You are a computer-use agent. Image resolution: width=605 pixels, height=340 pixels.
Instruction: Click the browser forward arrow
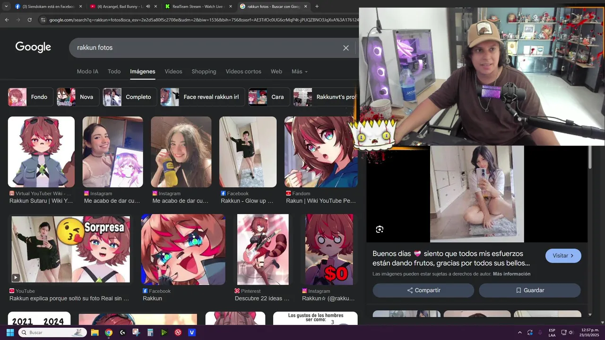point(18,20)
